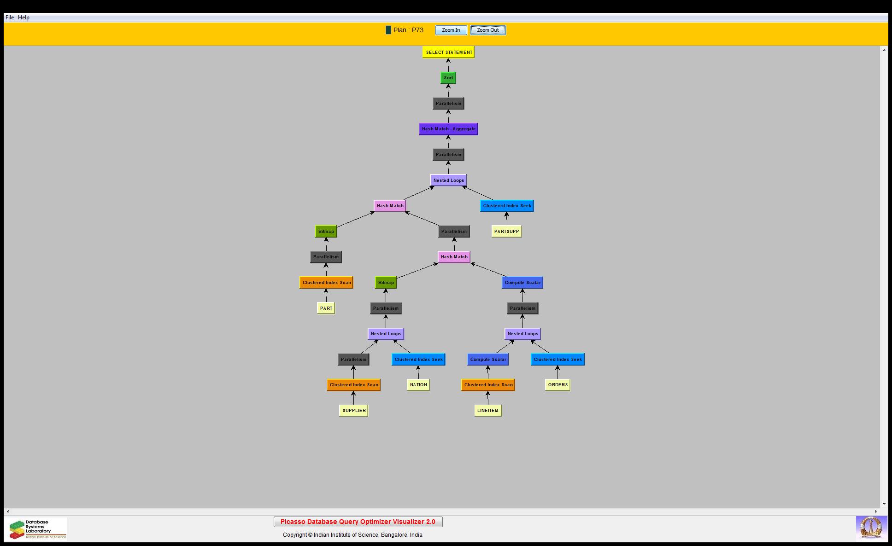Click the Indian Institute of Science emblem
The width and height of the screenshot is (892, 546).
[871, 528]
